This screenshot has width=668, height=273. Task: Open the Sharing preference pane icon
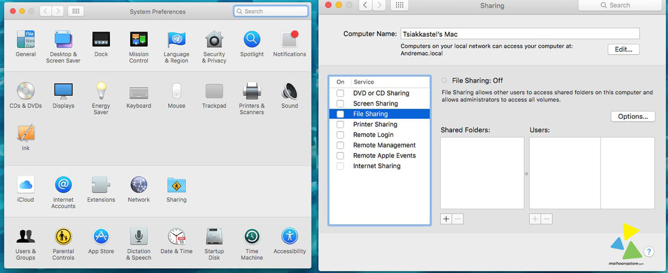click(x=176, y=185)
